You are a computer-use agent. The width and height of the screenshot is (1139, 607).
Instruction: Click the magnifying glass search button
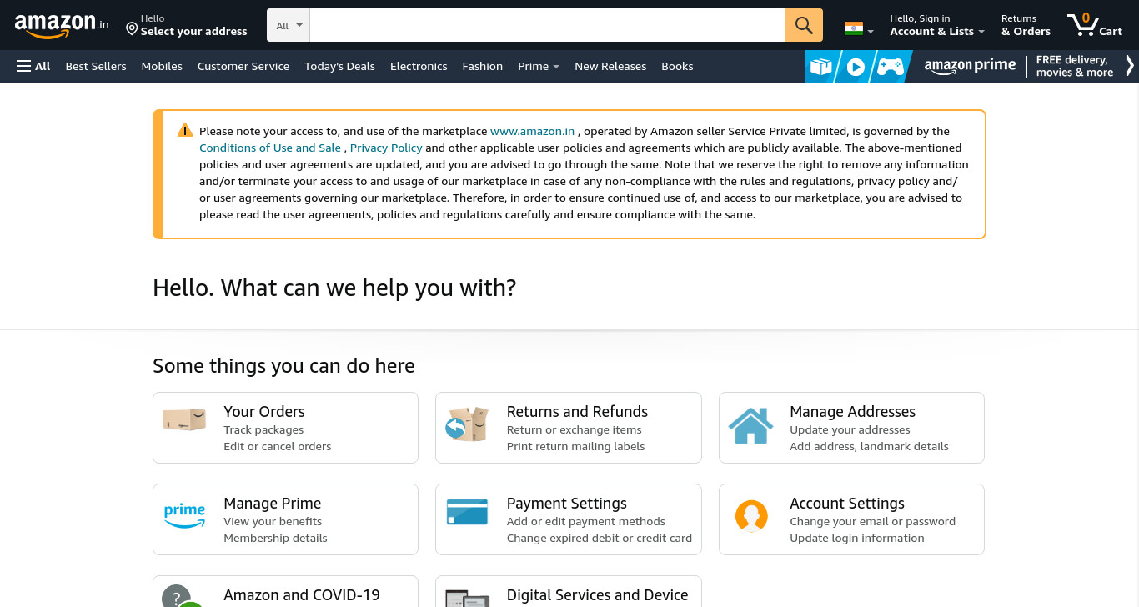[x=804, y=25]
